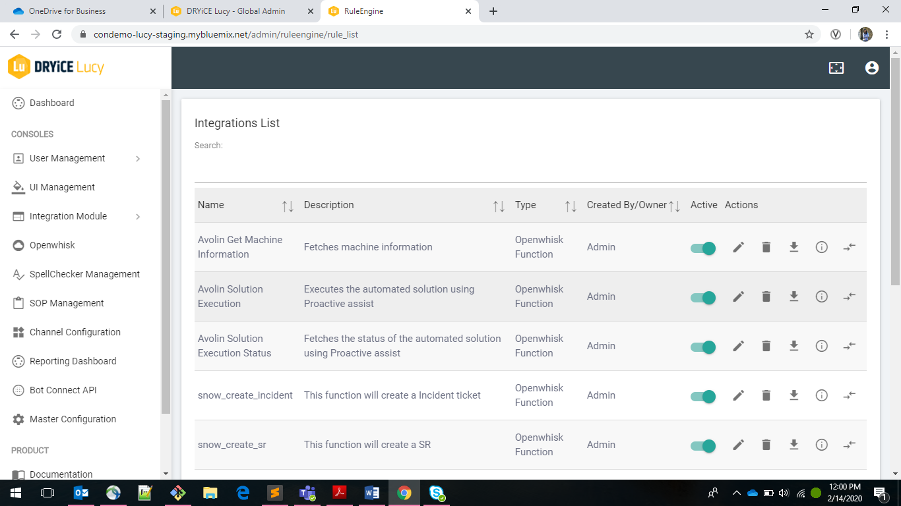Click the fullscreen icon in the top bar

(836, 68)
